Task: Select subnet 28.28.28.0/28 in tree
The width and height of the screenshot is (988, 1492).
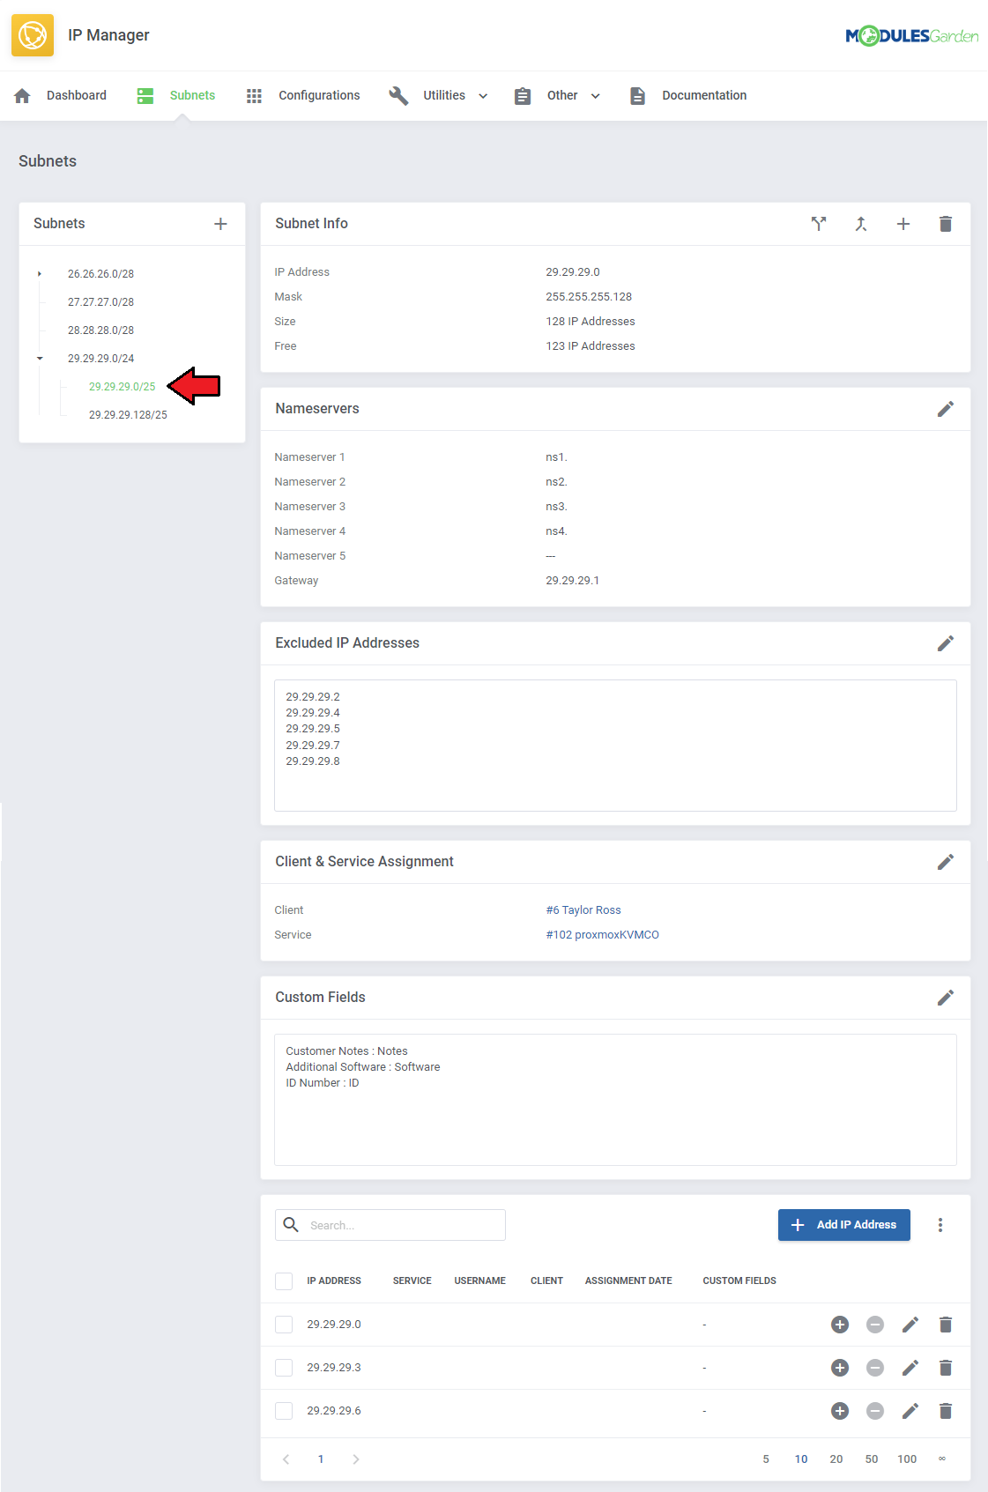Action: click(x=100, y=330)
